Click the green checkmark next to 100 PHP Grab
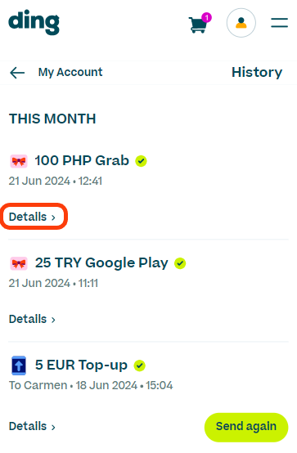297x453 pixels. click(141, 161)
